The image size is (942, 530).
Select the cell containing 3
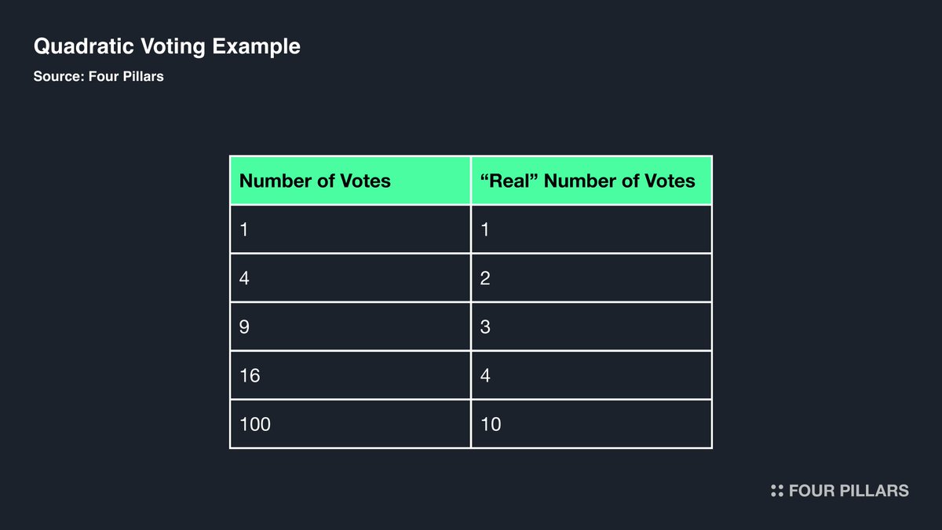click(x=591, y=327)
